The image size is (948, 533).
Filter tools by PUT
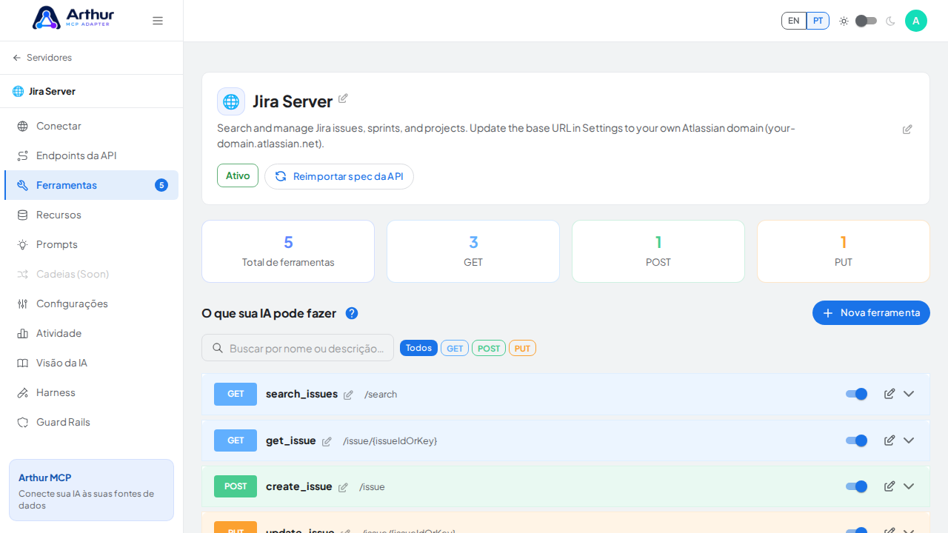522,348
